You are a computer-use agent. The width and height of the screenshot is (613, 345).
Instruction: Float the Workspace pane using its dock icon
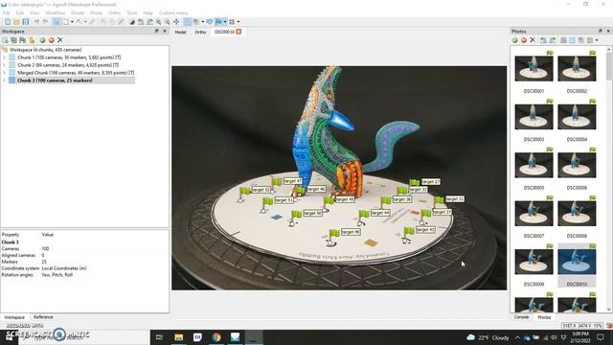tap(156, 31)
